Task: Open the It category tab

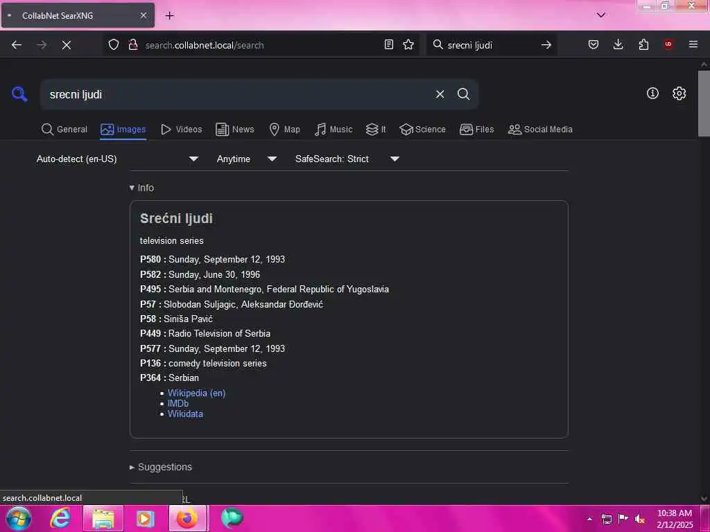Action: 376,130
